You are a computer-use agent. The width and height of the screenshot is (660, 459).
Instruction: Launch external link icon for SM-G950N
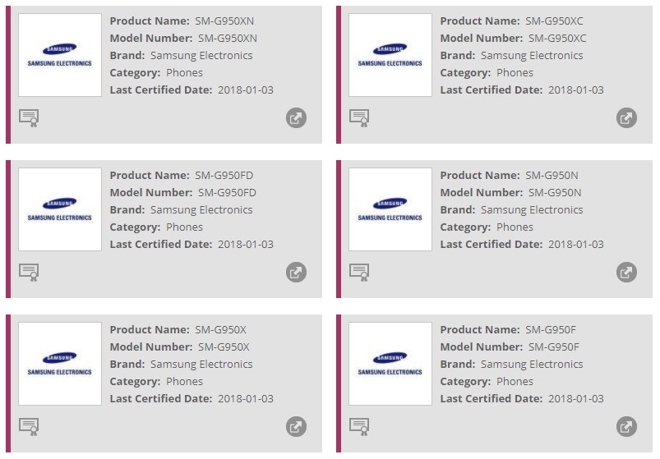(627, 272)
